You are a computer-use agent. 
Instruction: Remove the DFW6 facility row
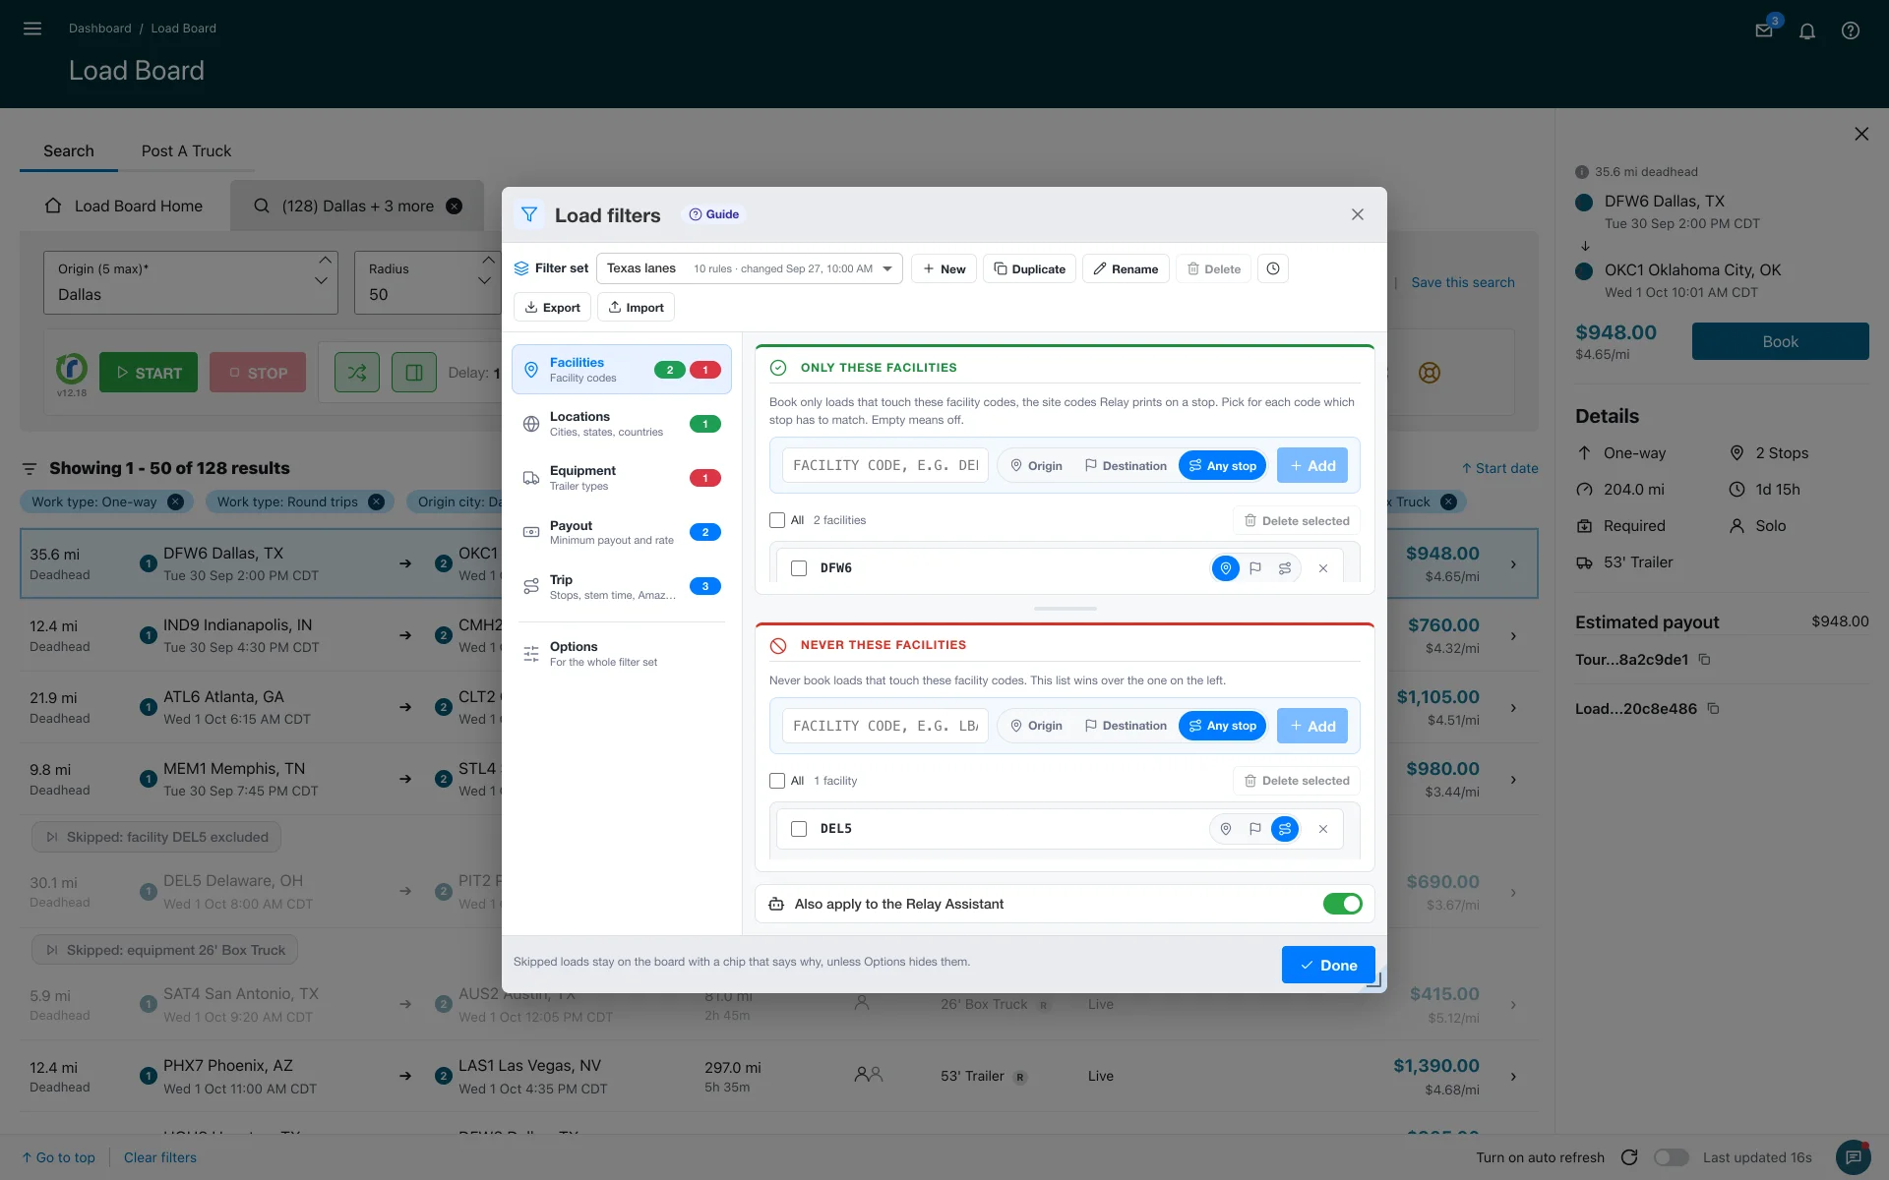point(1323,568)
